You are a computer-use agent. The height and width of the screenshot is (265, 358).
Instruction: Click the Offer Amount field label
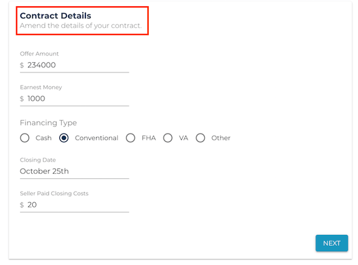pos(39,54)
